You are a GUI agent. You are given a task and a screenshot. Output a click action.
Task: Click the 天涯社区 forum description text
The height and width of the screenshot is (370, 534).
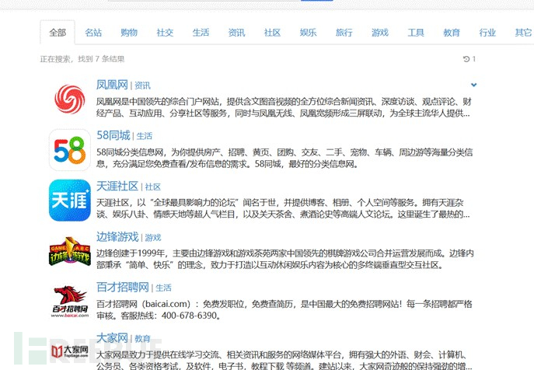click(x=283, y=208)
